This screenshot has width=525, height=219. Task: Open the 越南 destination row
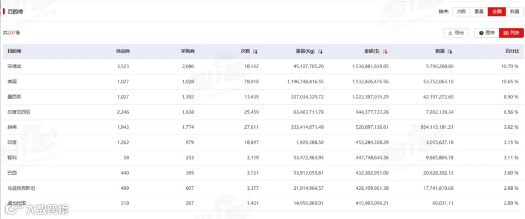point(262,128)
